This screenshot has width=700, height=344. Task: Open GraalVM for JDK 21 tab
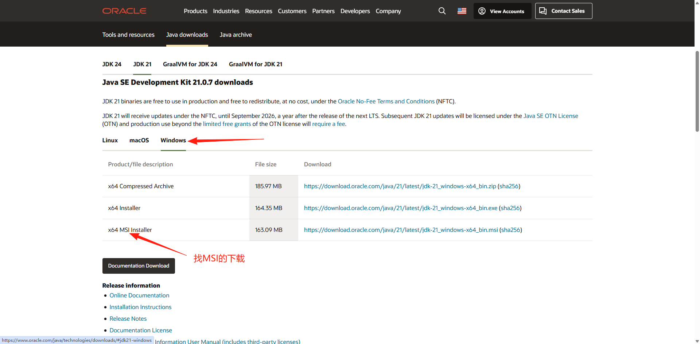click(256, 64)
